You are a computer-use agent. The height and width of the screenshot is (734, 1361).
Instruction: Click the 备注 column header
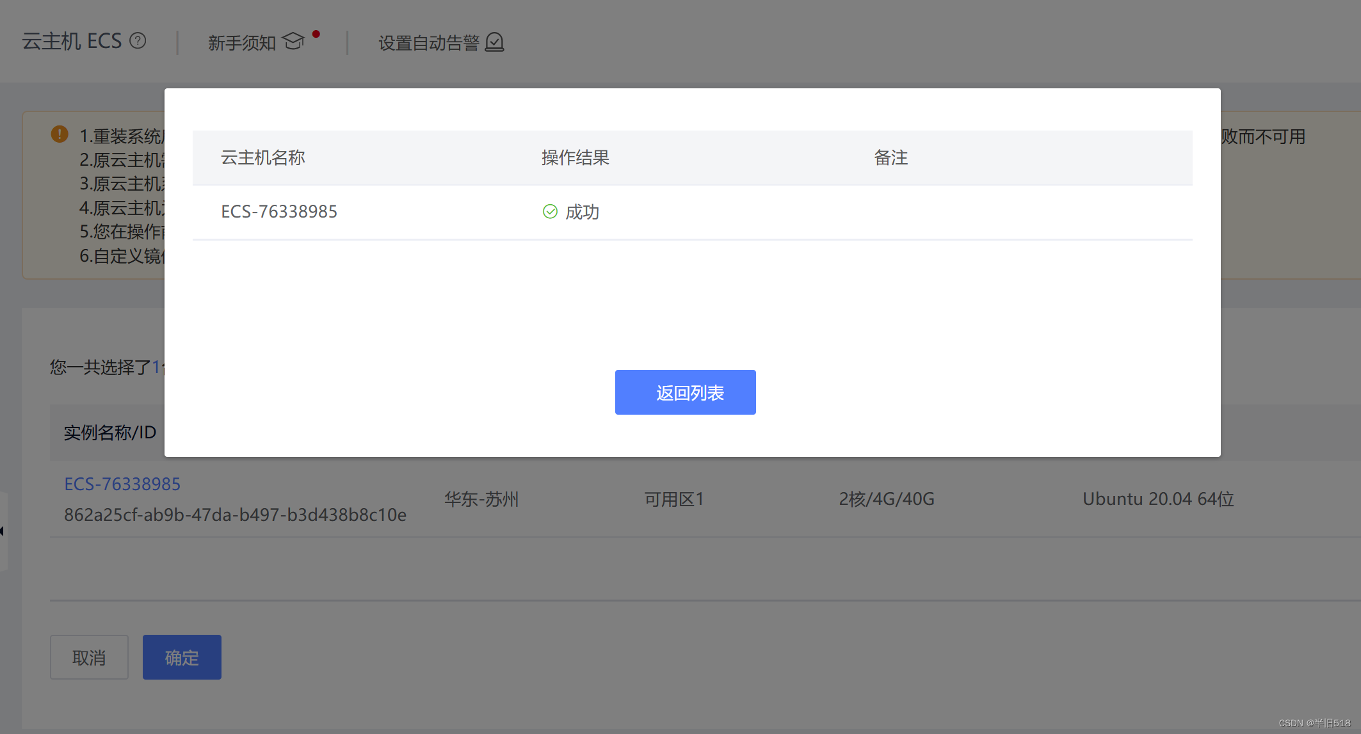tap(890, 157)
